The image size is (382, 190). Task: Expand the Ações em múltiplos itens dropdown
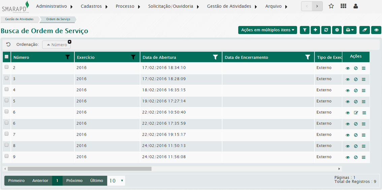[x=267, y=30]
